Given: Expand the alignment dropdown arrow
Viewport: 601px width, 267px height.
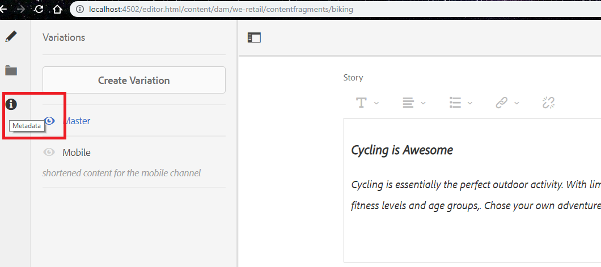Looking at the screenshot, I should 423,103.
